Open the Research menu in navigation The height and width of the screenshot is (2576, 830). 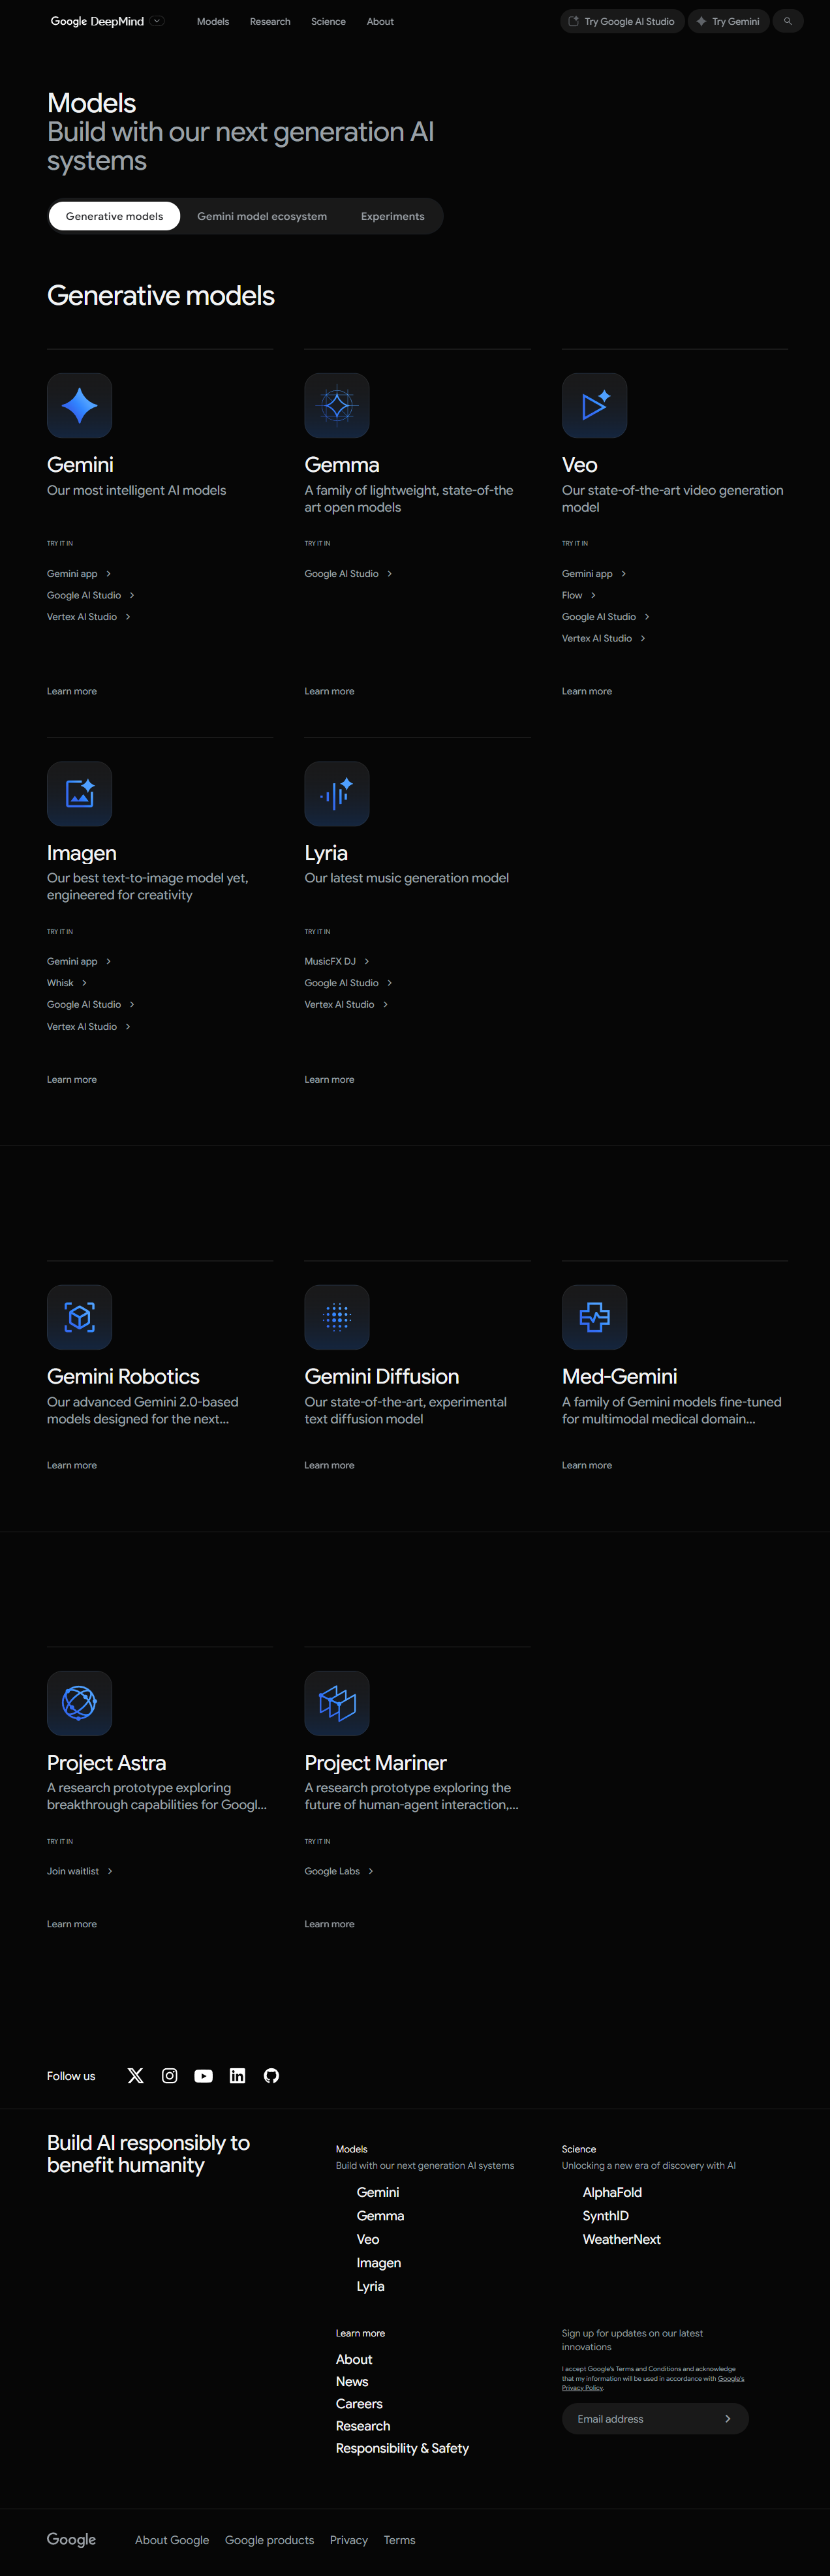[270, 21]
